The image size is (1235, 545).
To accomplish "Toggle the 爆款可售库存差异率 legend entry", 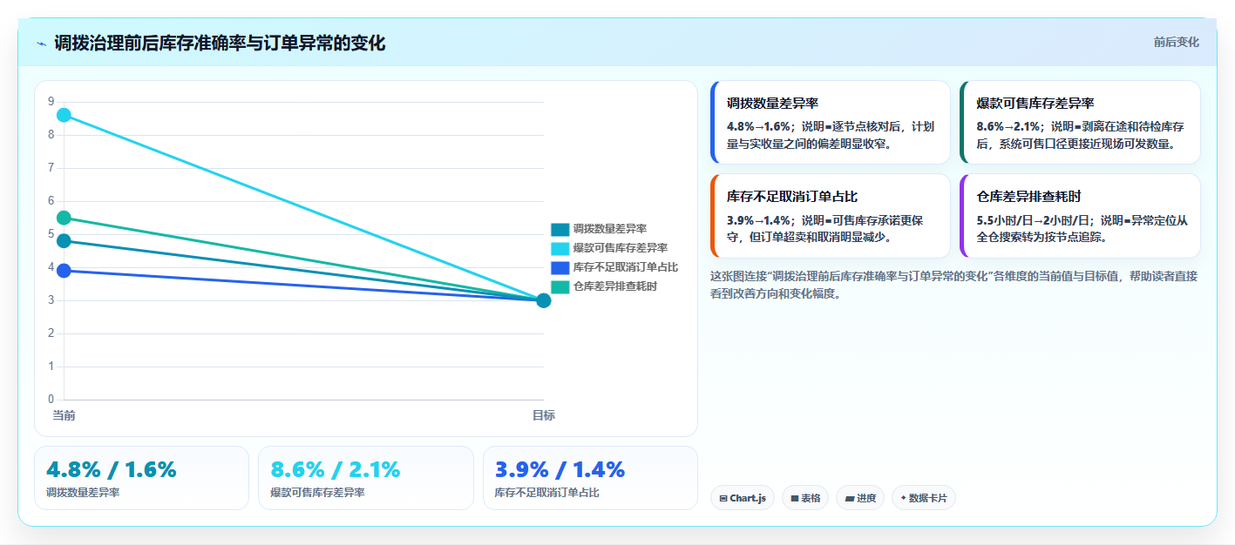I will point(610,248).
